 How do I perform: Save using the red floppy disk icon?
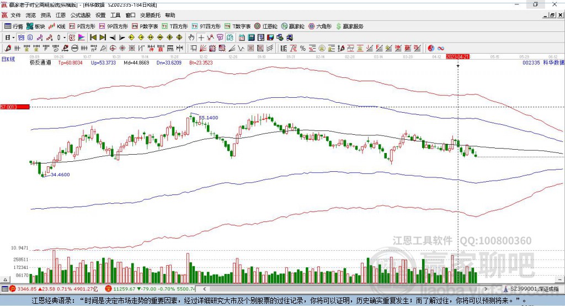(270, 38)
